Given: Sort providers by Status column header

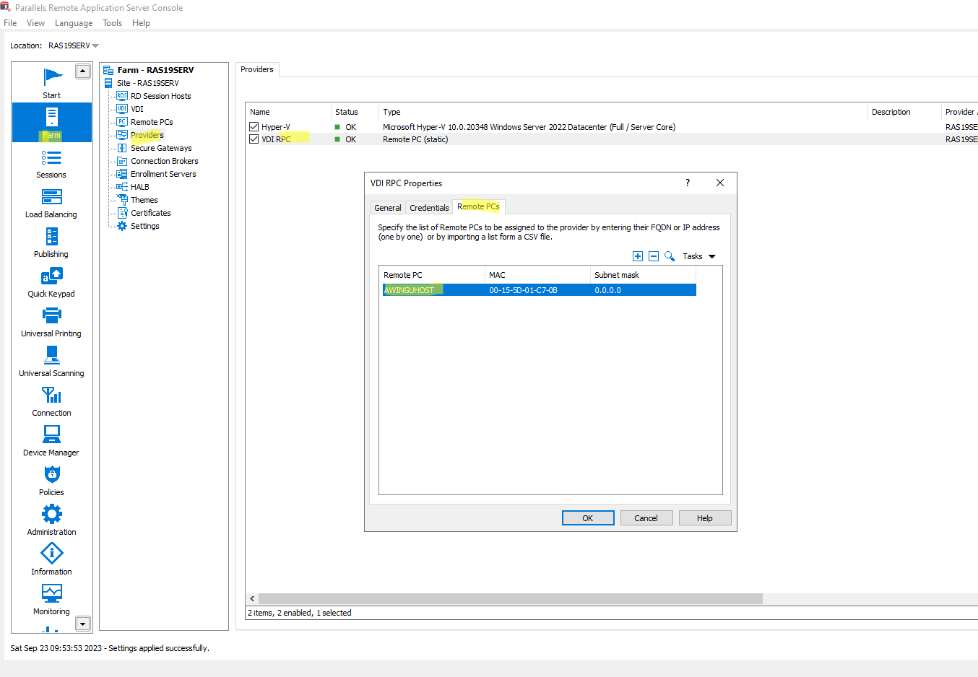Looking at the screenshot, I should tap(355, 112).
